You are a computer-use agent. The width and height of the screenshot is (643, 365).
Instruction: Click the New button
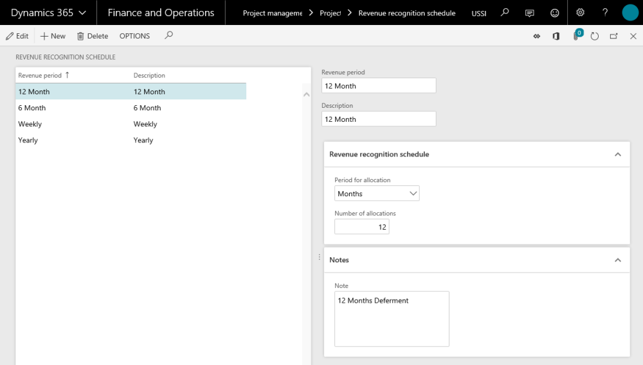pyautogui.click(x=53, y=37)
